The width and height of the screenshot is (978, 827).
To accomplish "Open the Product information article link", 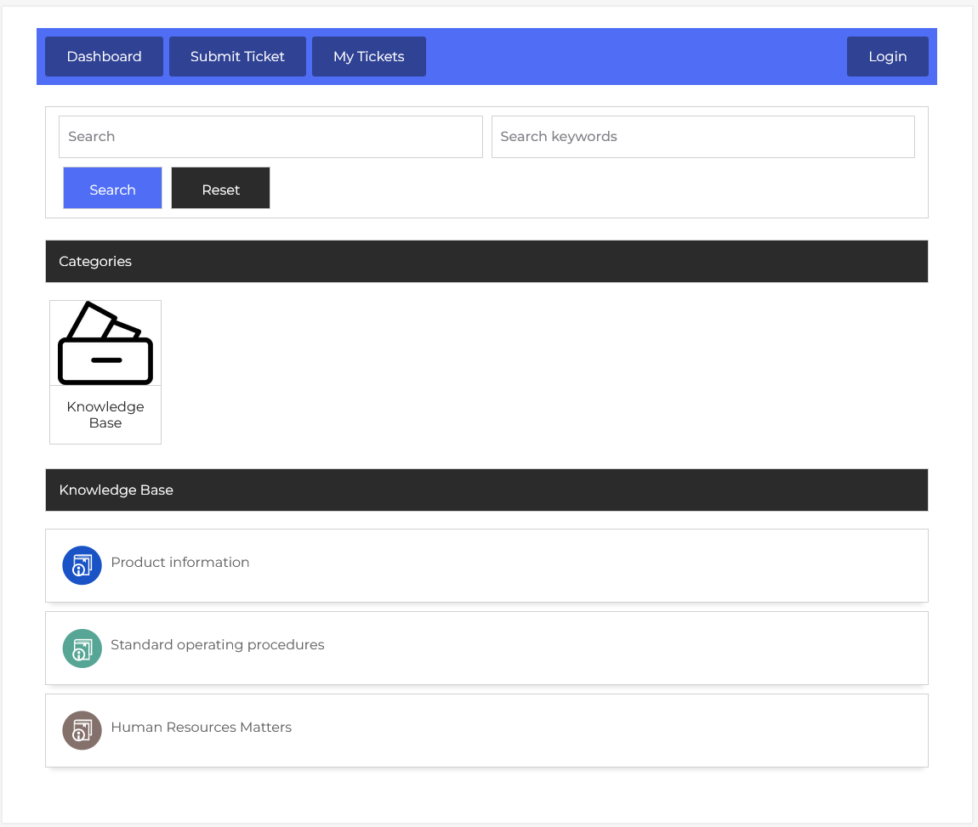I will click(180, 563).
